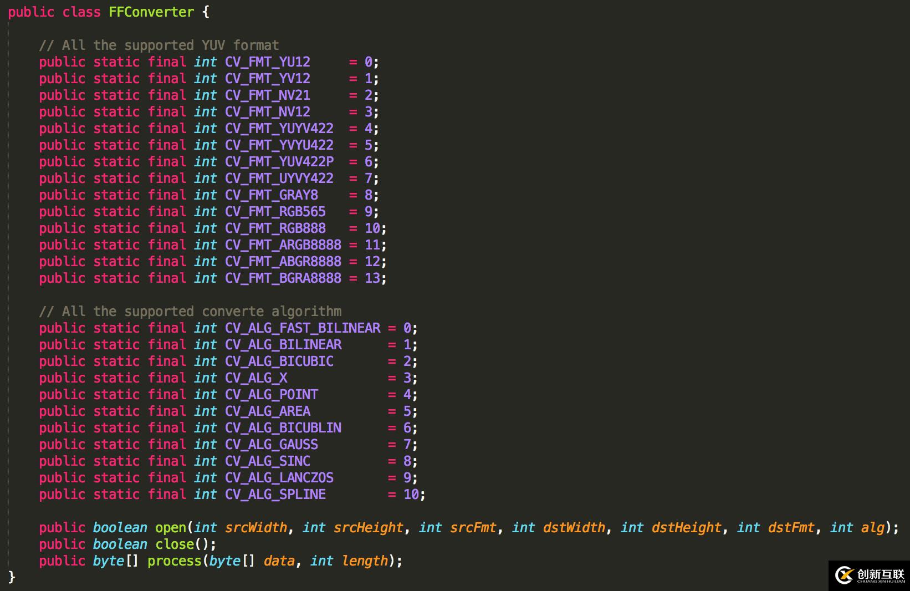Select constant CV_FMT_RGB888
The height and width of the screenshot is (591, 910).
point(275,228)
